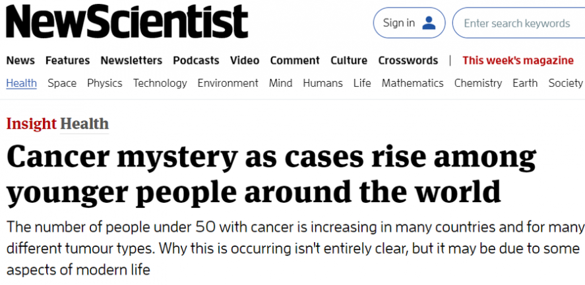Go to the Crosswords page

coord(408,61)
